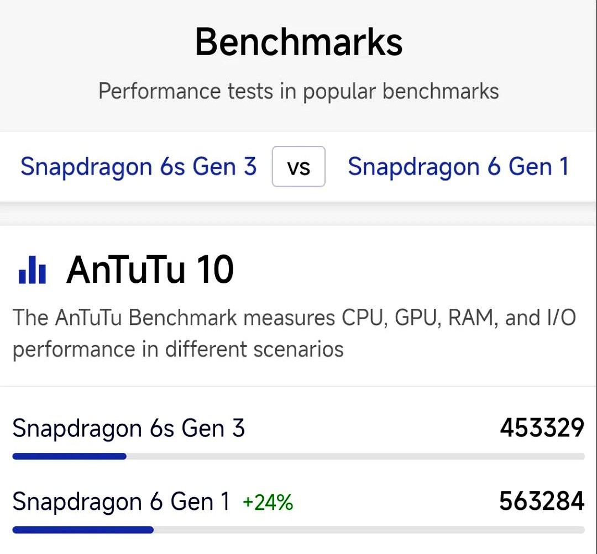Select the Performance tests subtitle text
Image resolution: width=597 pixels, height=554 pixels.
pyautogui.click(x=298, y=91)
